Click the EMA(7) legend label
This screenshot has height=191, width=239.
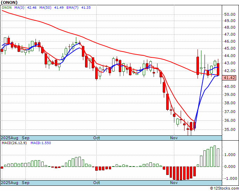(72, 8)
